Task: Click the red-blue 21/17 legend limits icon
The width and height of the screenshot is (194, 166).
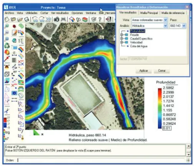Action: tap(7, 123)
